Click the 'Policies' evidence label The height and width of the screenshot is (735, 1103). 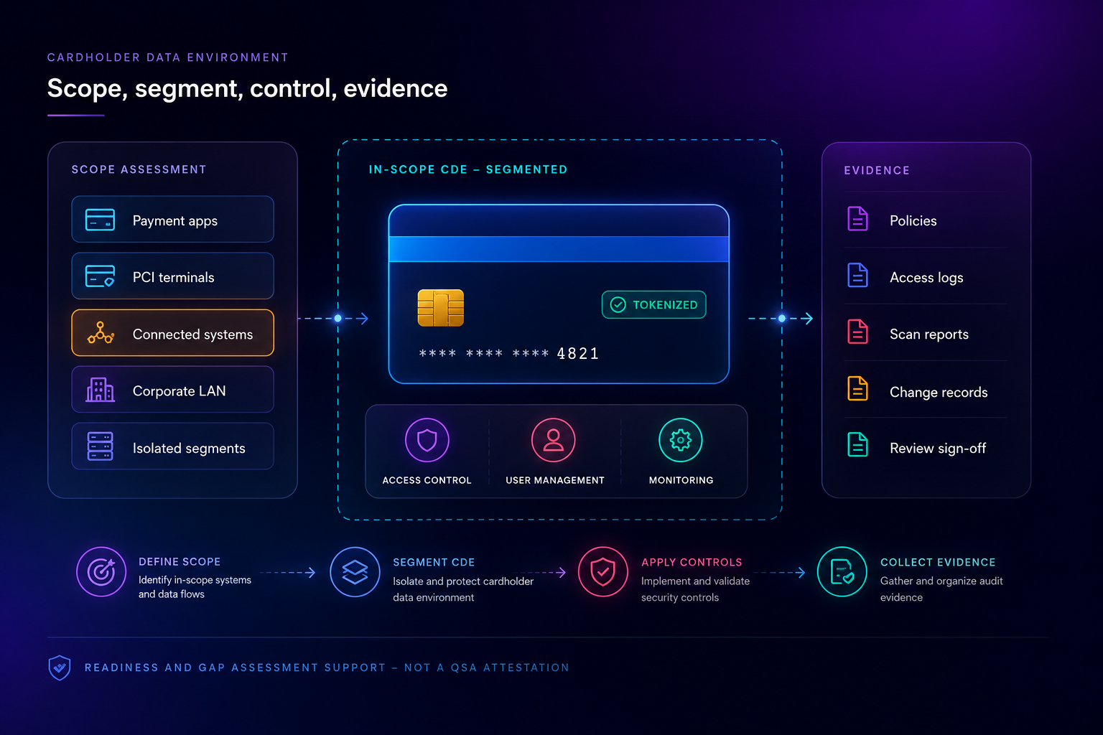point(913,221)
